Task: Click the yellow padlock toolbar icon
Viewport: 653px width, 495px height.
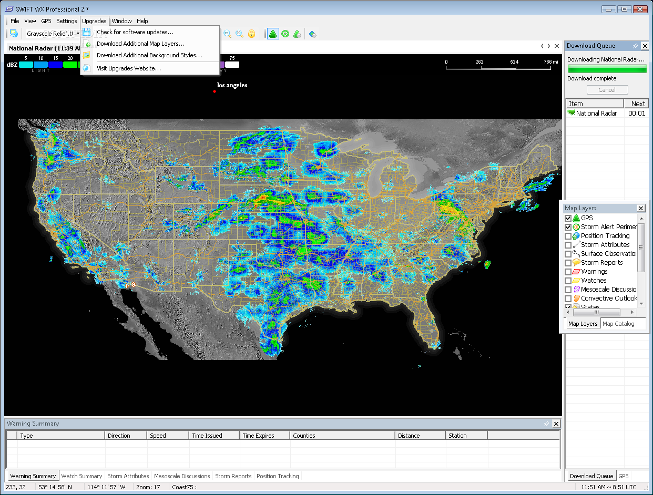Action: pos(251,34)
